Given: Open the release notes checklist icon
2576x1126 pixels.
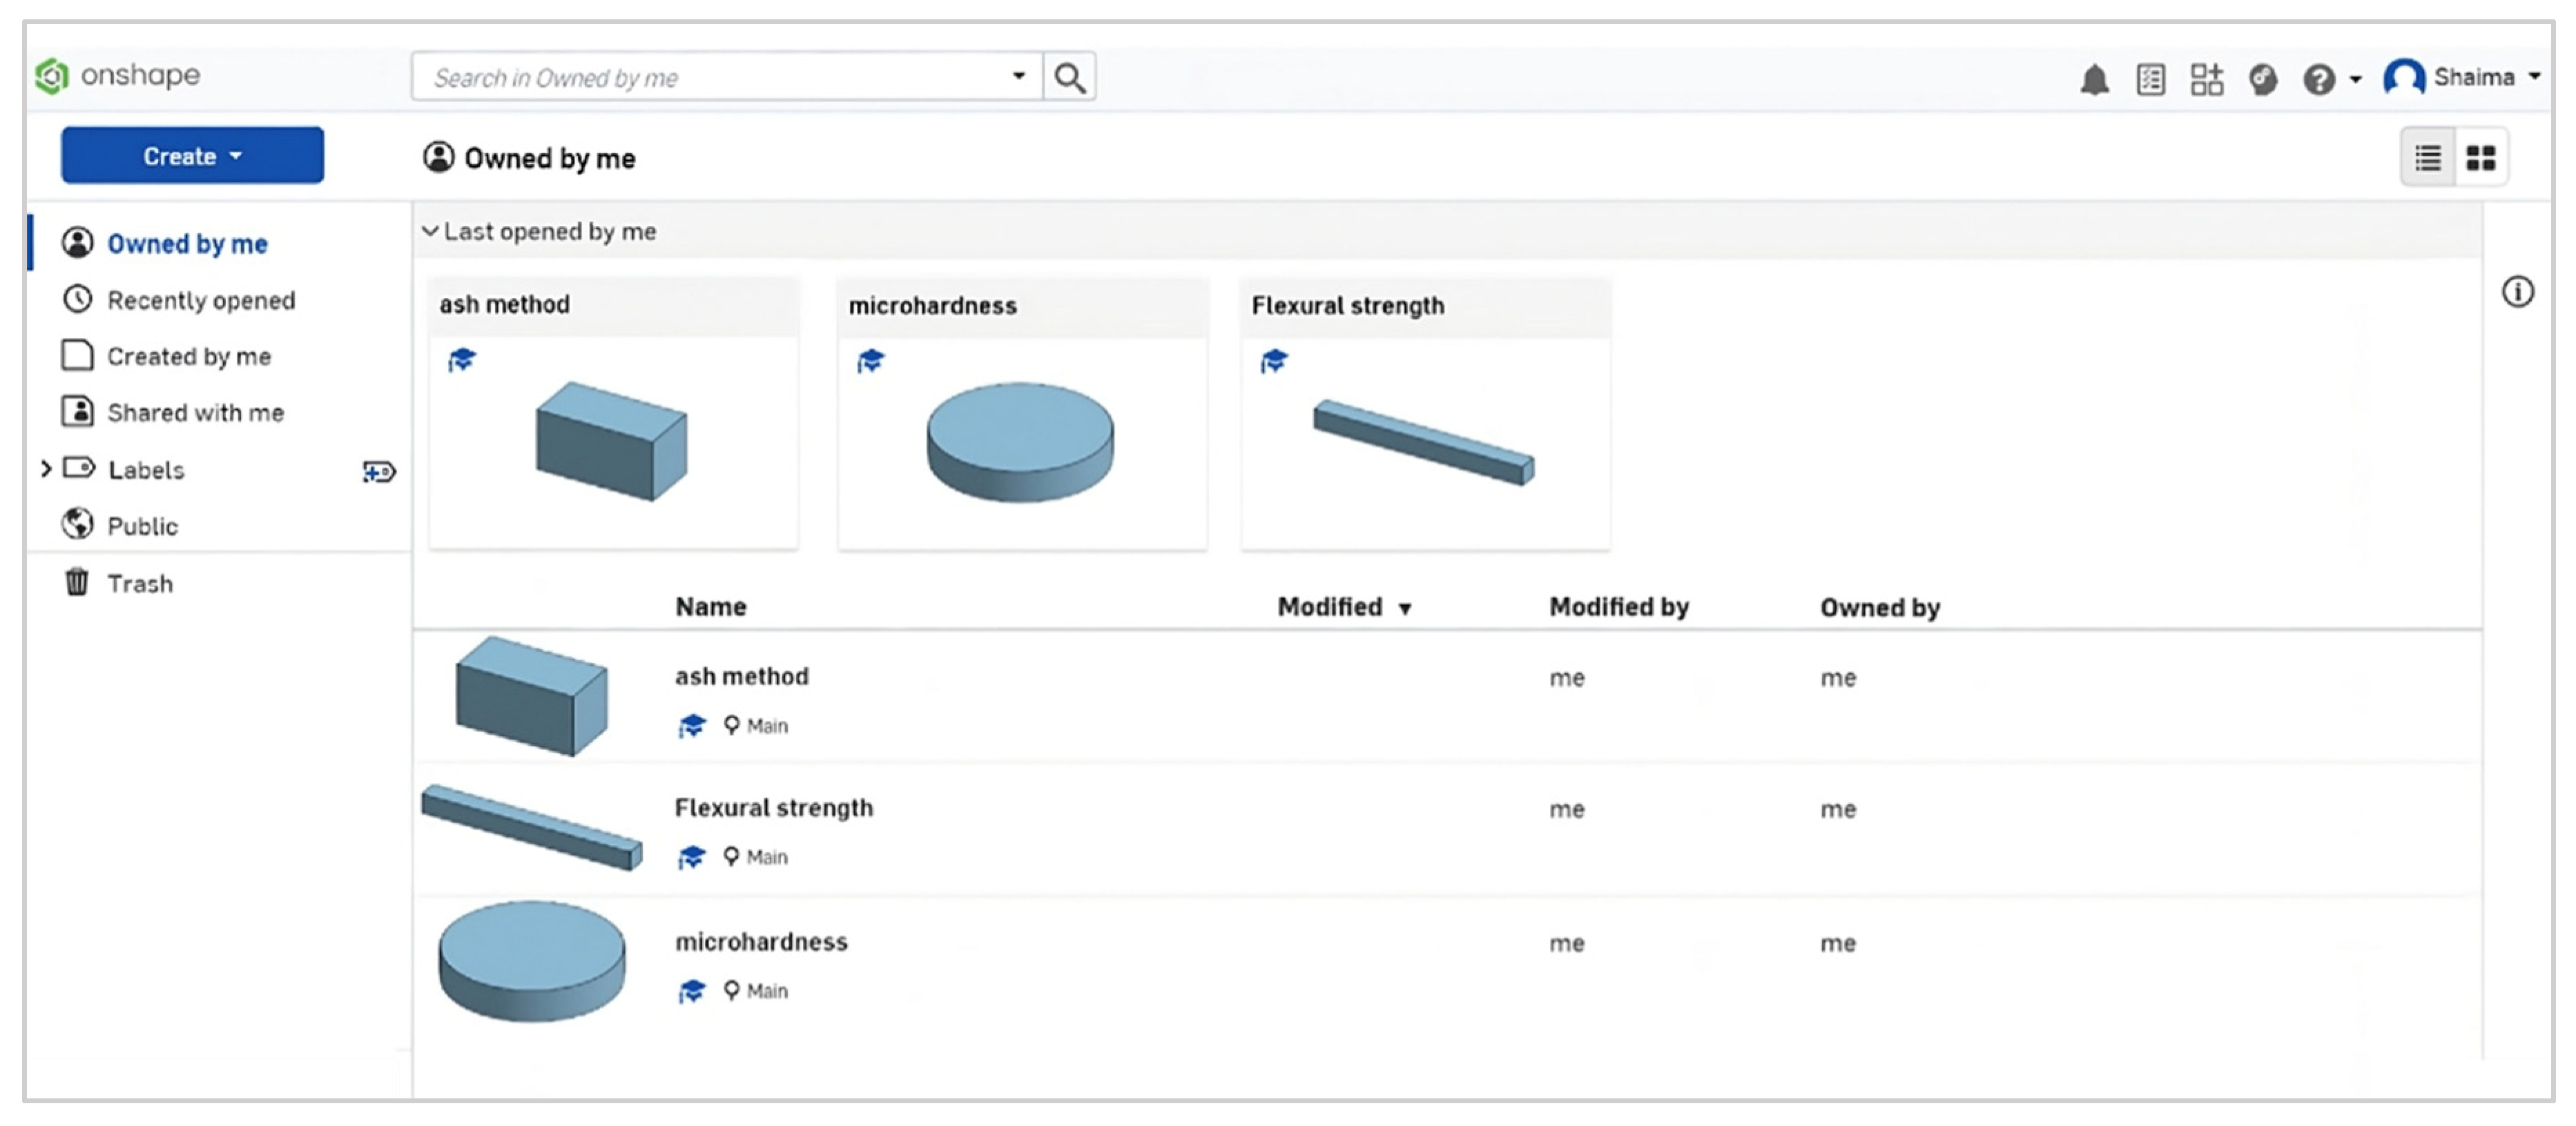Looking at the screenshot, I should (2150, 79).
